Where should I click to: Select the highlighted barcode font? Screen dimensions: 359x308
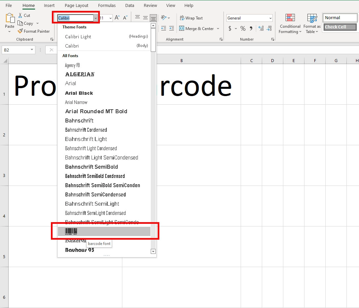(105, 231)
